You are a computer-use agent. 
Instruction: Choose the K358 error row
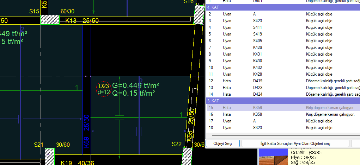click(x=282, y=114)
